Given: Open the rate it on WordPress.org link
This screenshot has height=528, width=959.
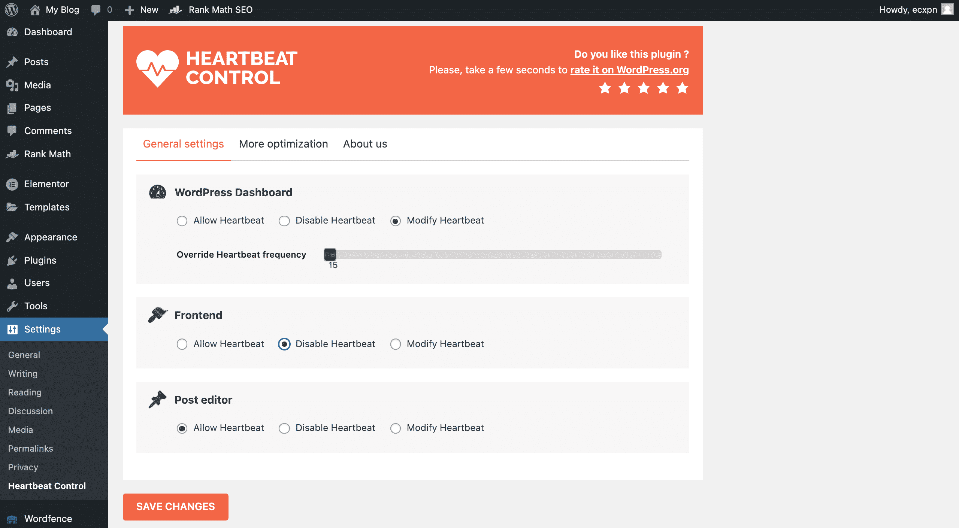Looking at the screenshot, I should pyautogui.click(x=629, y=70).
